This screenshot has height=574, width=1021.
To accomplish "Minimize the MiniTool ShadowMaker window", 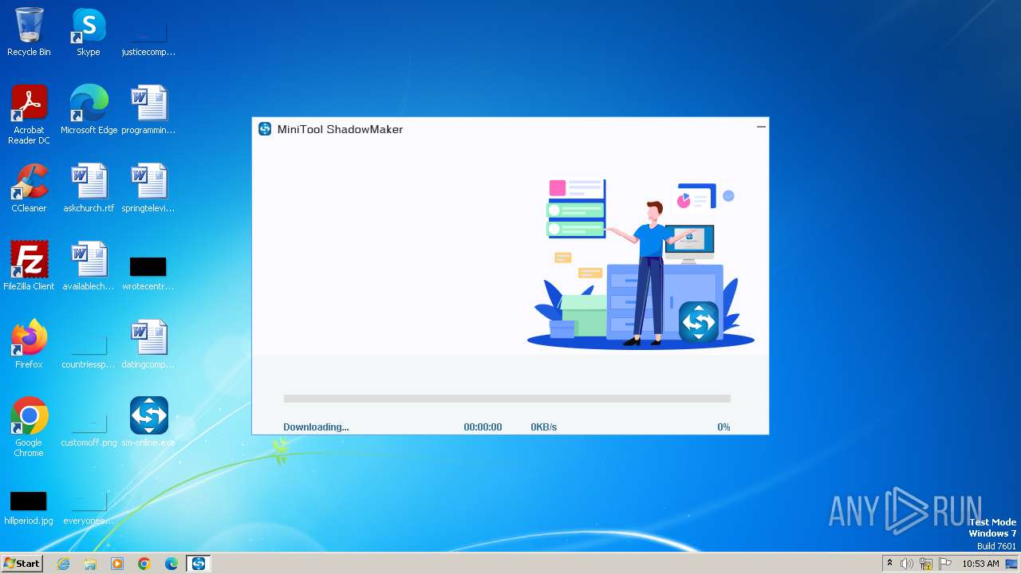I will click(x=761, y=126).
